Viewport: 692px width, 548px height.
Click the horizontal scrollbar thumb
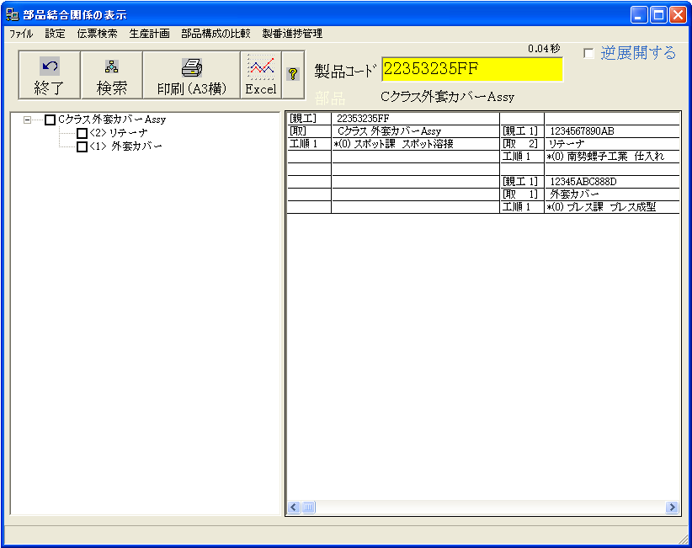308,508
